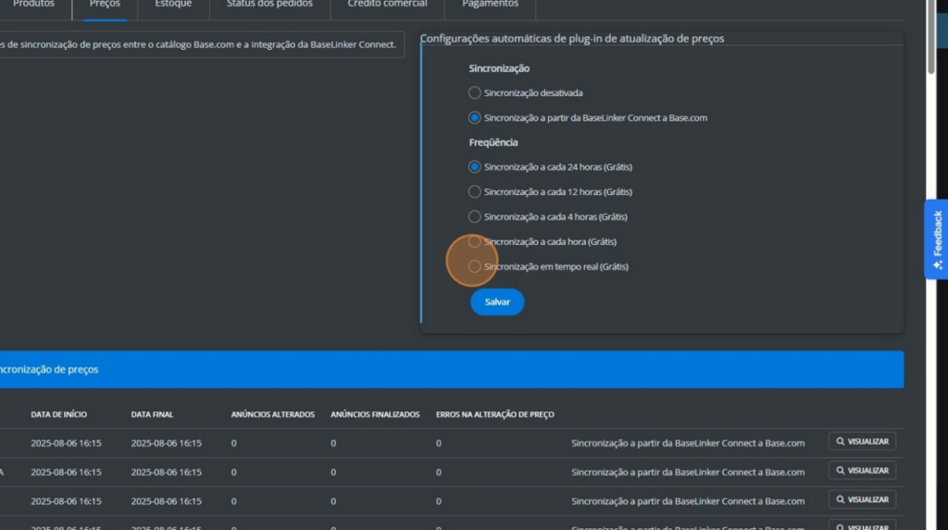Click the magnifier icon in third Visualizar button
This screenshot has height=530, width=948.
click(841, 499)
